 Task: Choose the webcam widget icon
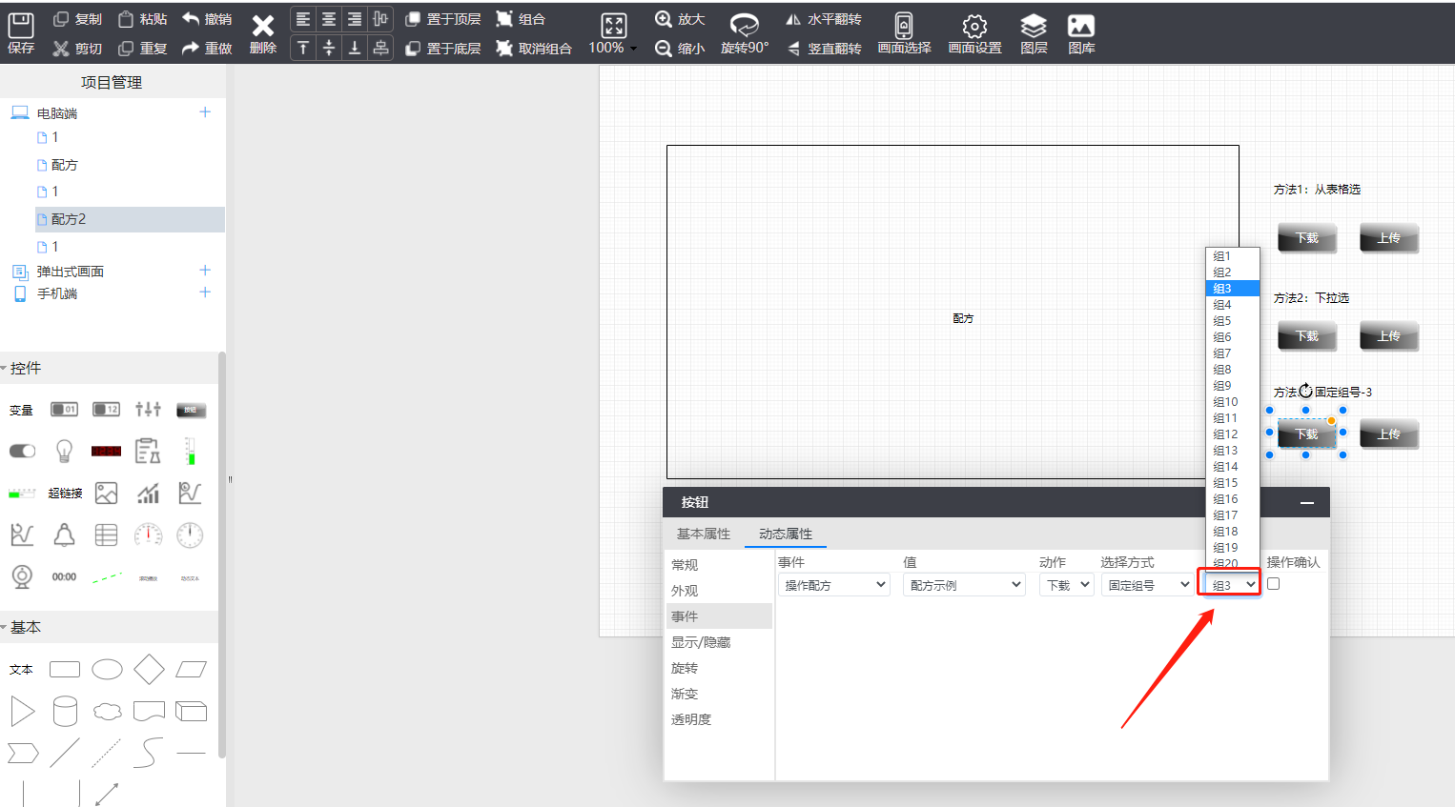point(22,576)
